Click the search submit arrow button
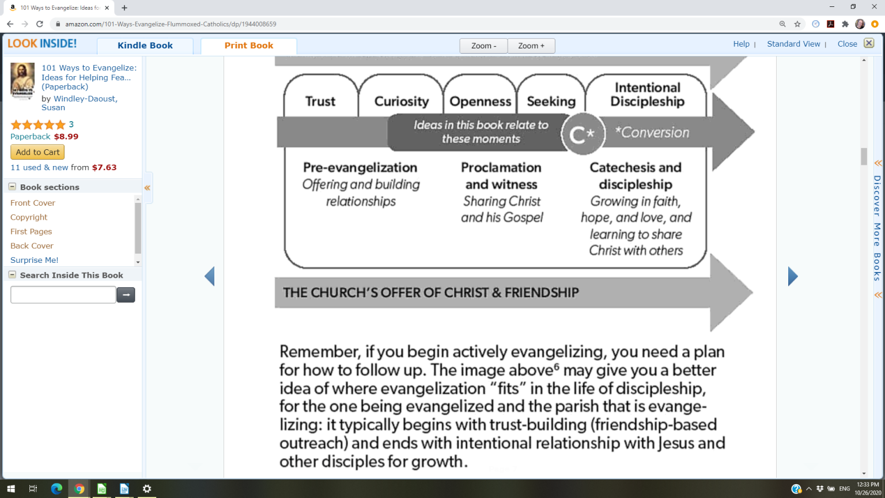This screenshot has height=498, width=885. pos(126,295)
